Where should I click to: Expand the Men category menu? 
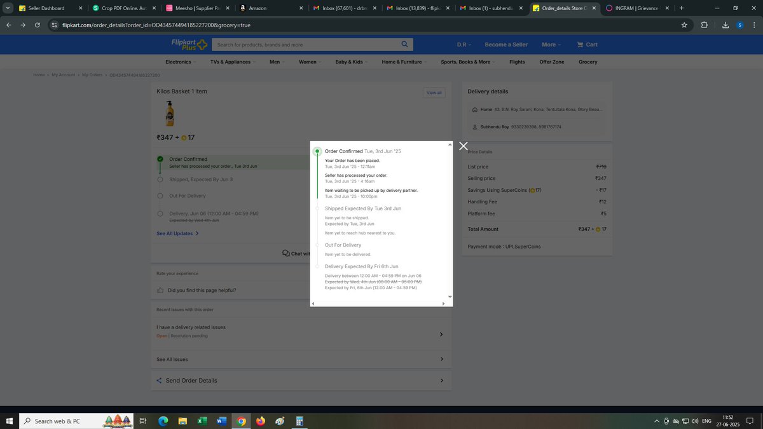click(277, 62)
